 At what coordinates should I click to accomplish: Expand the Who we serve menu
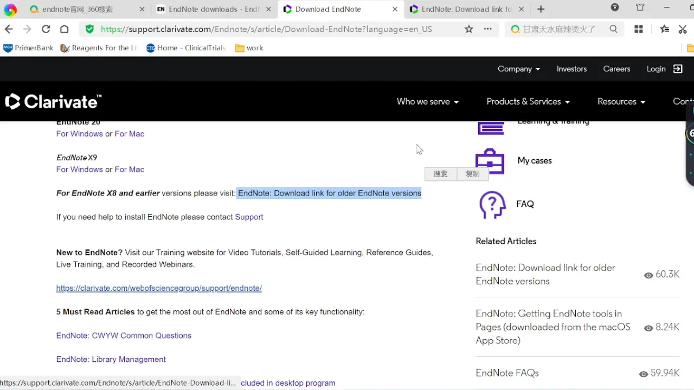[428, 101]
